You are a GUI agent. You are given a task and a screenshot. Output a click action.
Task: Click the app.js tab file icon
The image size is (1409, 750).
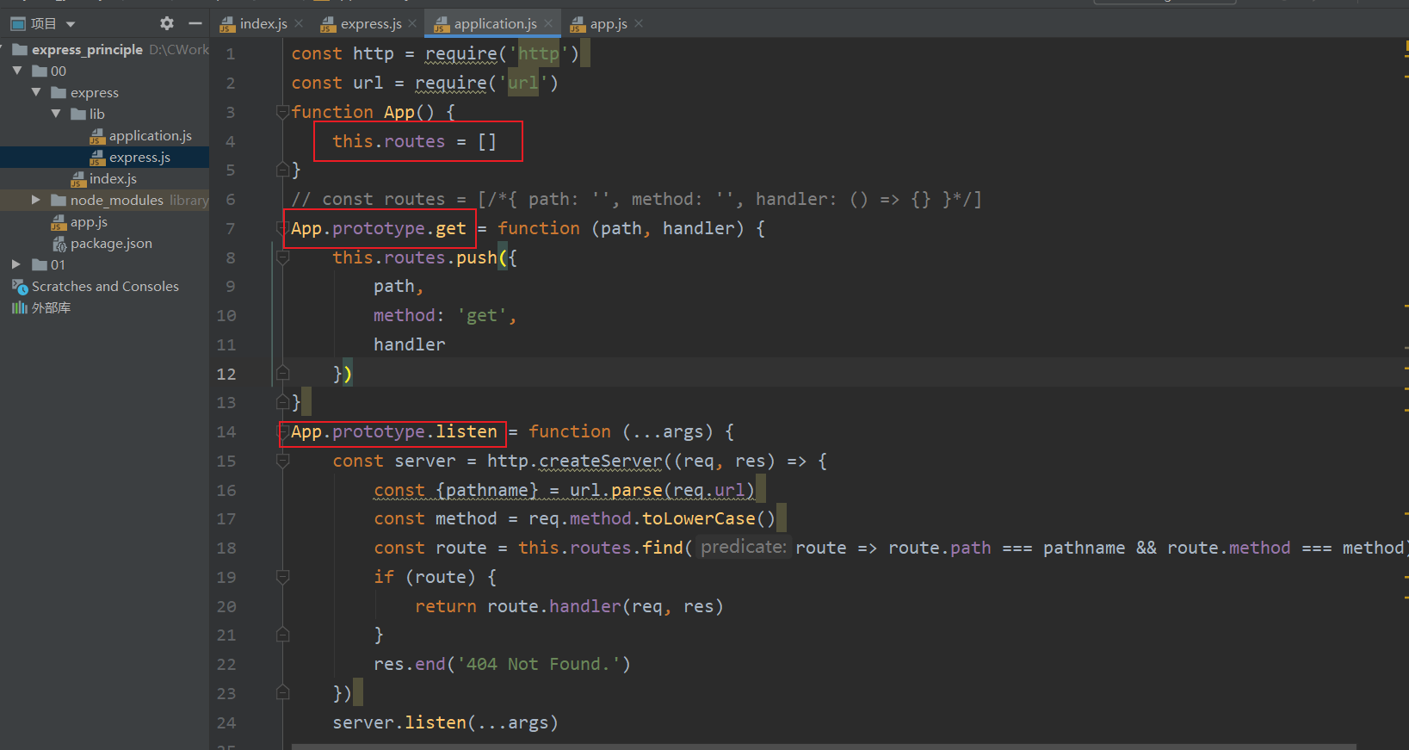(578, 24)
